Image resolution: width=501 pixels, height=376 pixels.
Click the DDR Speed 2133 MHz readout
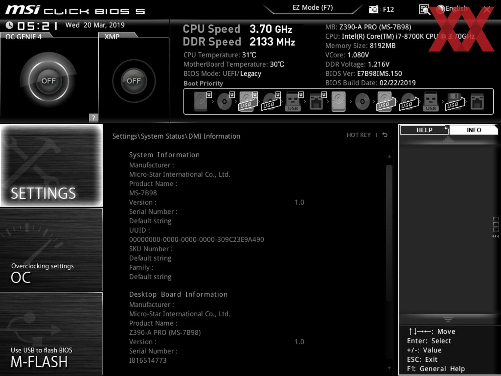coord(239,42)
